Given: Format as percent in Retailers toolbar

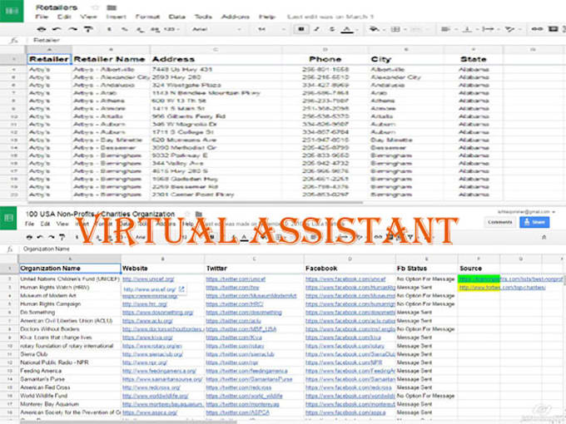Looking at the screenshot, I should pyautogui.click(x=125, y=29).
